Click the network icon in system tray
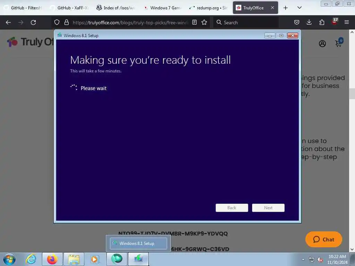 tap(312, 259)
